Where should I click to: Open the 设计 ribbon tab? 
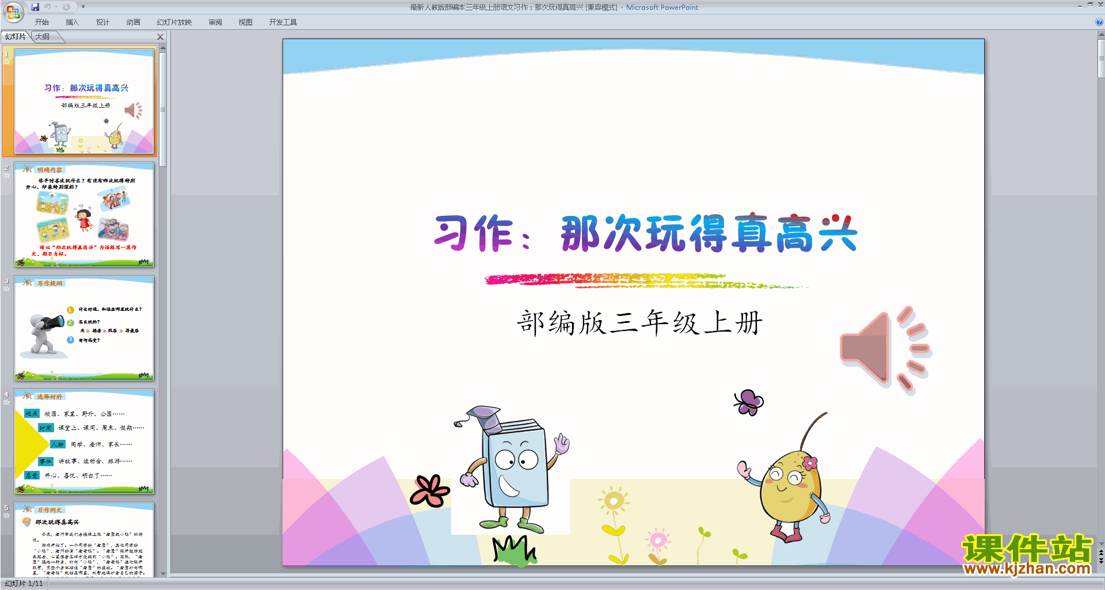(102, 22)
